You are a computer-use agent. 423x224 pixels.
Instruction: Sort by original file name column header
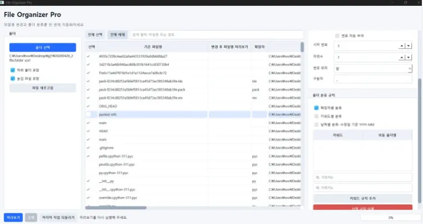pos(153,47)
